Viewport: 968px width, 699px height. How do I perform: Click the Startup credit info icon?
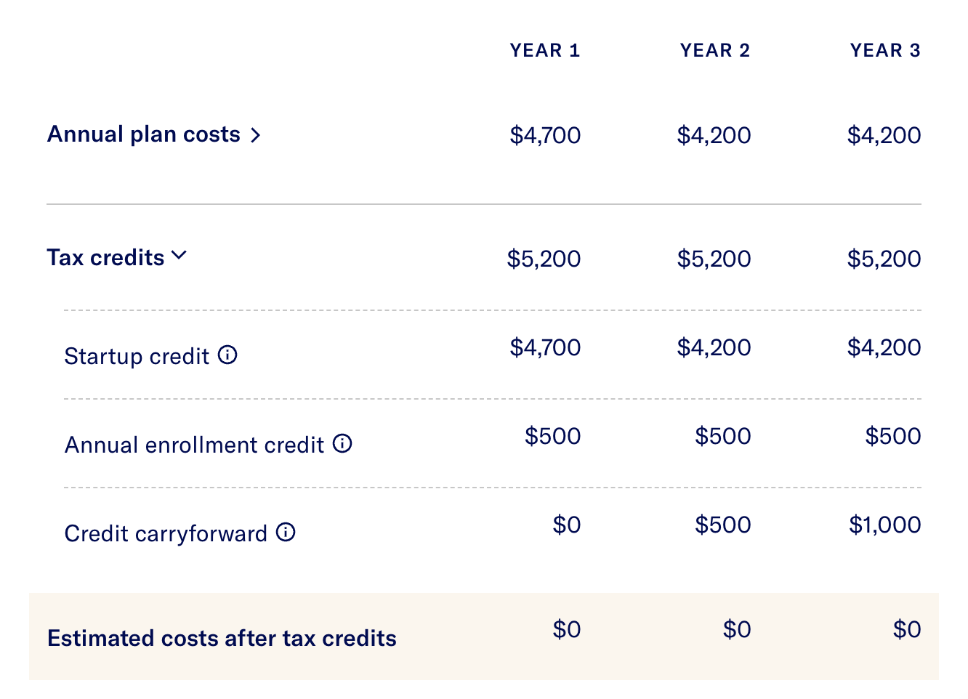point(227,355)
